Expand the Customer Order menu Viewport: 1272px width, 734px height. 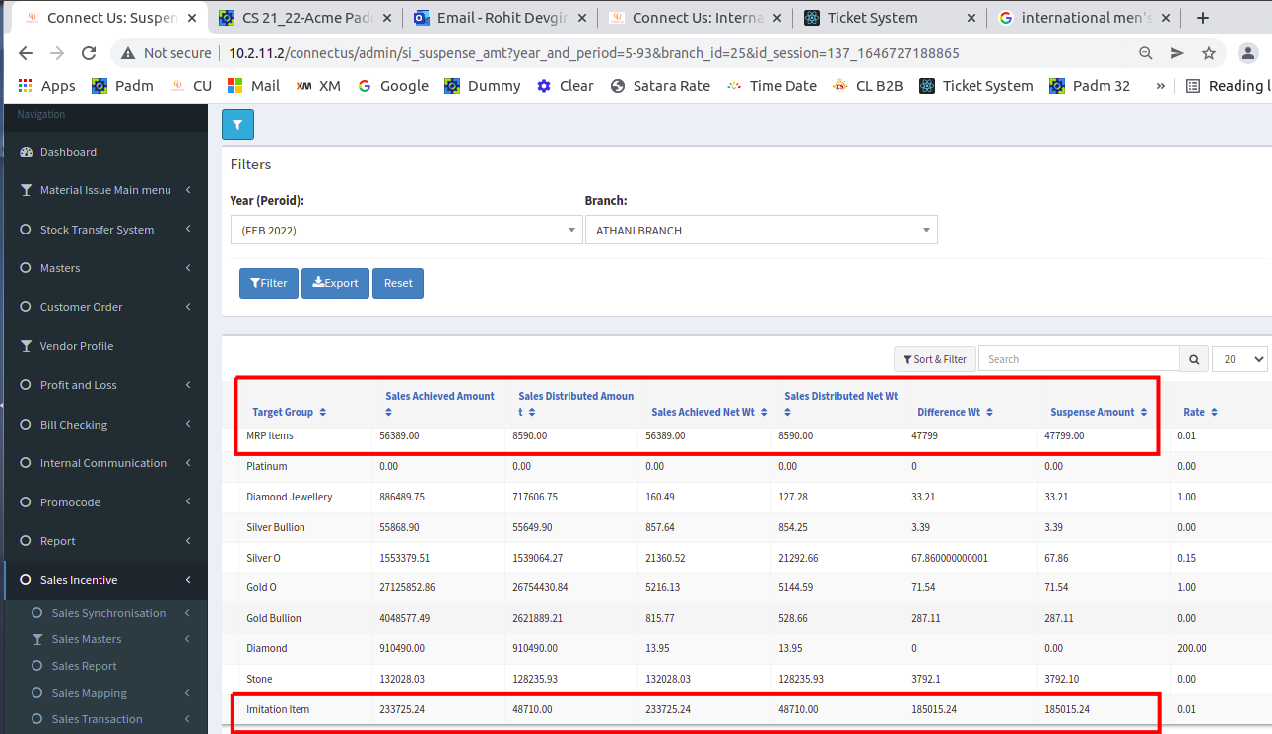pos(103,307)
